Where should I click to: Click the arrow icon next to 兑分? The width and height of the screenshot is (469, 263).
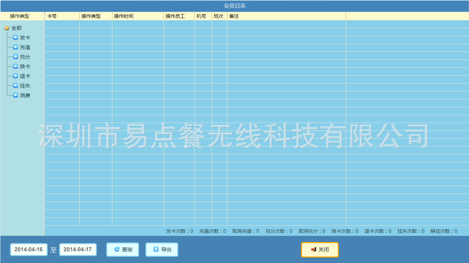click(x=15, y=57)
